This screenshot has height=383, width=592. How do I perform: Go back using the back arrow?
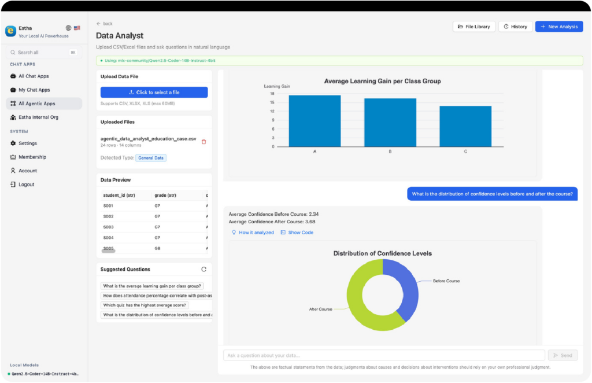[x=105, y=23]
